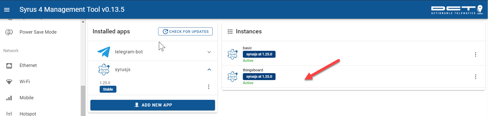Open options for syrusjs version 1.25.0
Screen dimensions: 488x116
[x=209, y=87]
